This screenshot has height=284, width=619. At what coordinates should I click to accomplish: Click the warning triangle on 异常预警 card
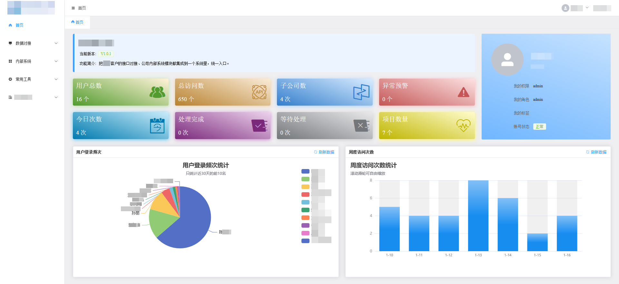coord(464,92)
